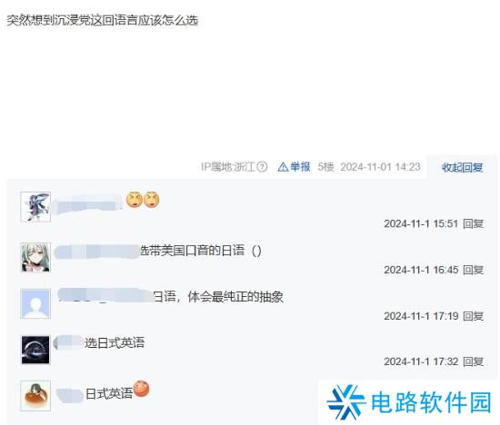Click the 电路软件园 watermark logo
500x425 pixels.
409,402
